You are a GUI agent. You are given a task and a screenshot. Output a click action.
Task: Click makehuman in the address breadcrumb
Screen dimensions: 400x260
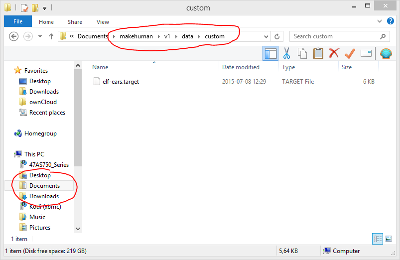click(x=136, y=36)
